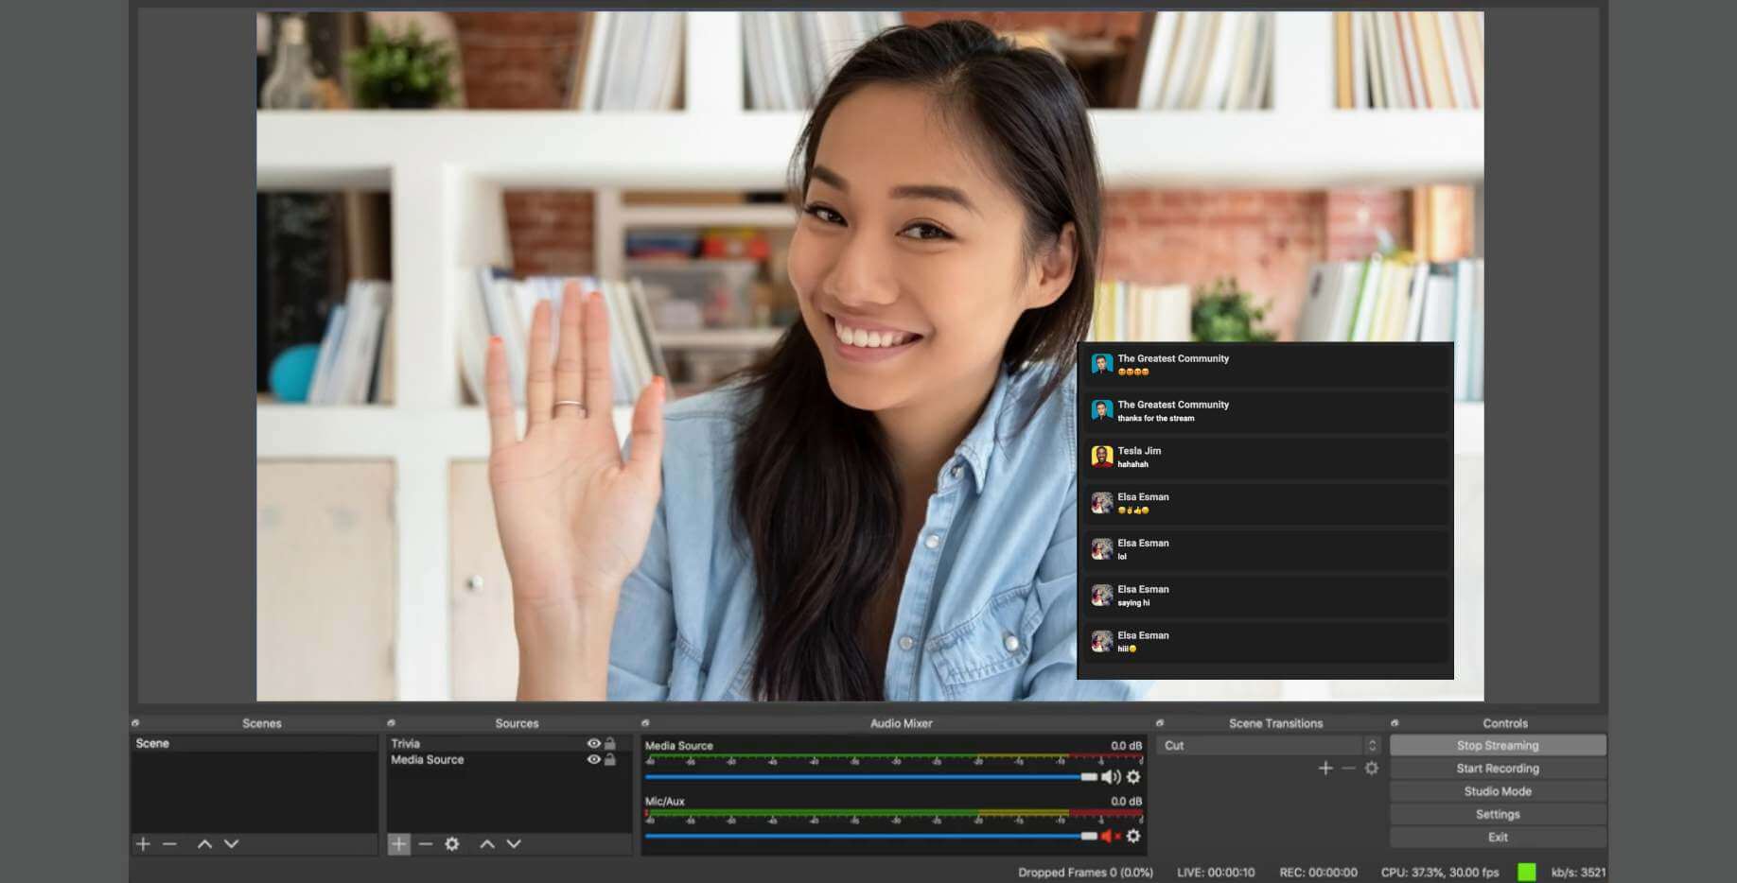Open Media Source audio settings gear
This screenshot has height=883, width=1737.
click(x=1133, y=776)
